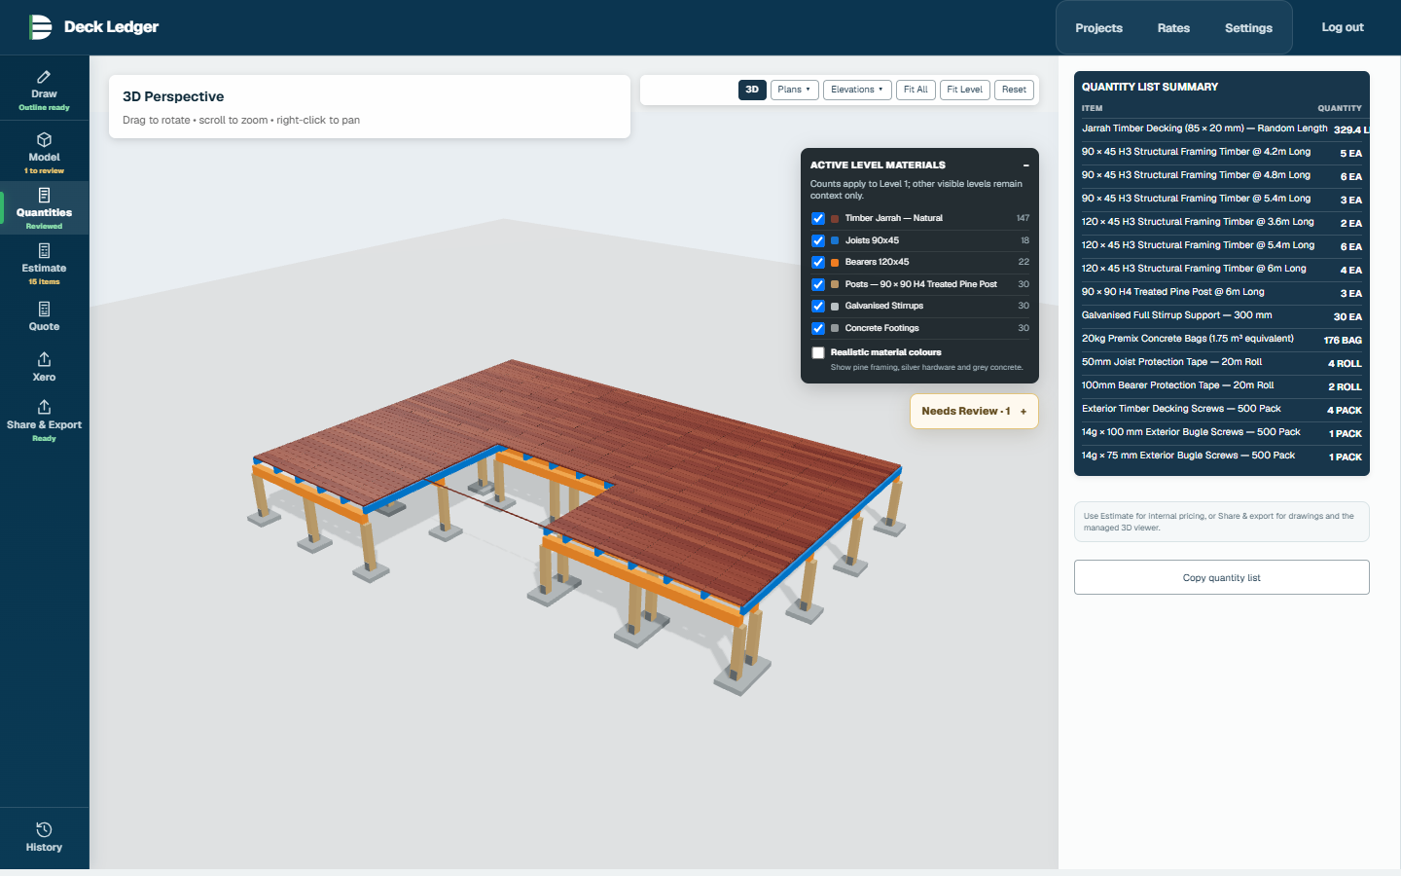Open the Draw tool in sidebar
Viewport: 1401px width, 876px height.
pyautogui.click(x=44, y=90)
